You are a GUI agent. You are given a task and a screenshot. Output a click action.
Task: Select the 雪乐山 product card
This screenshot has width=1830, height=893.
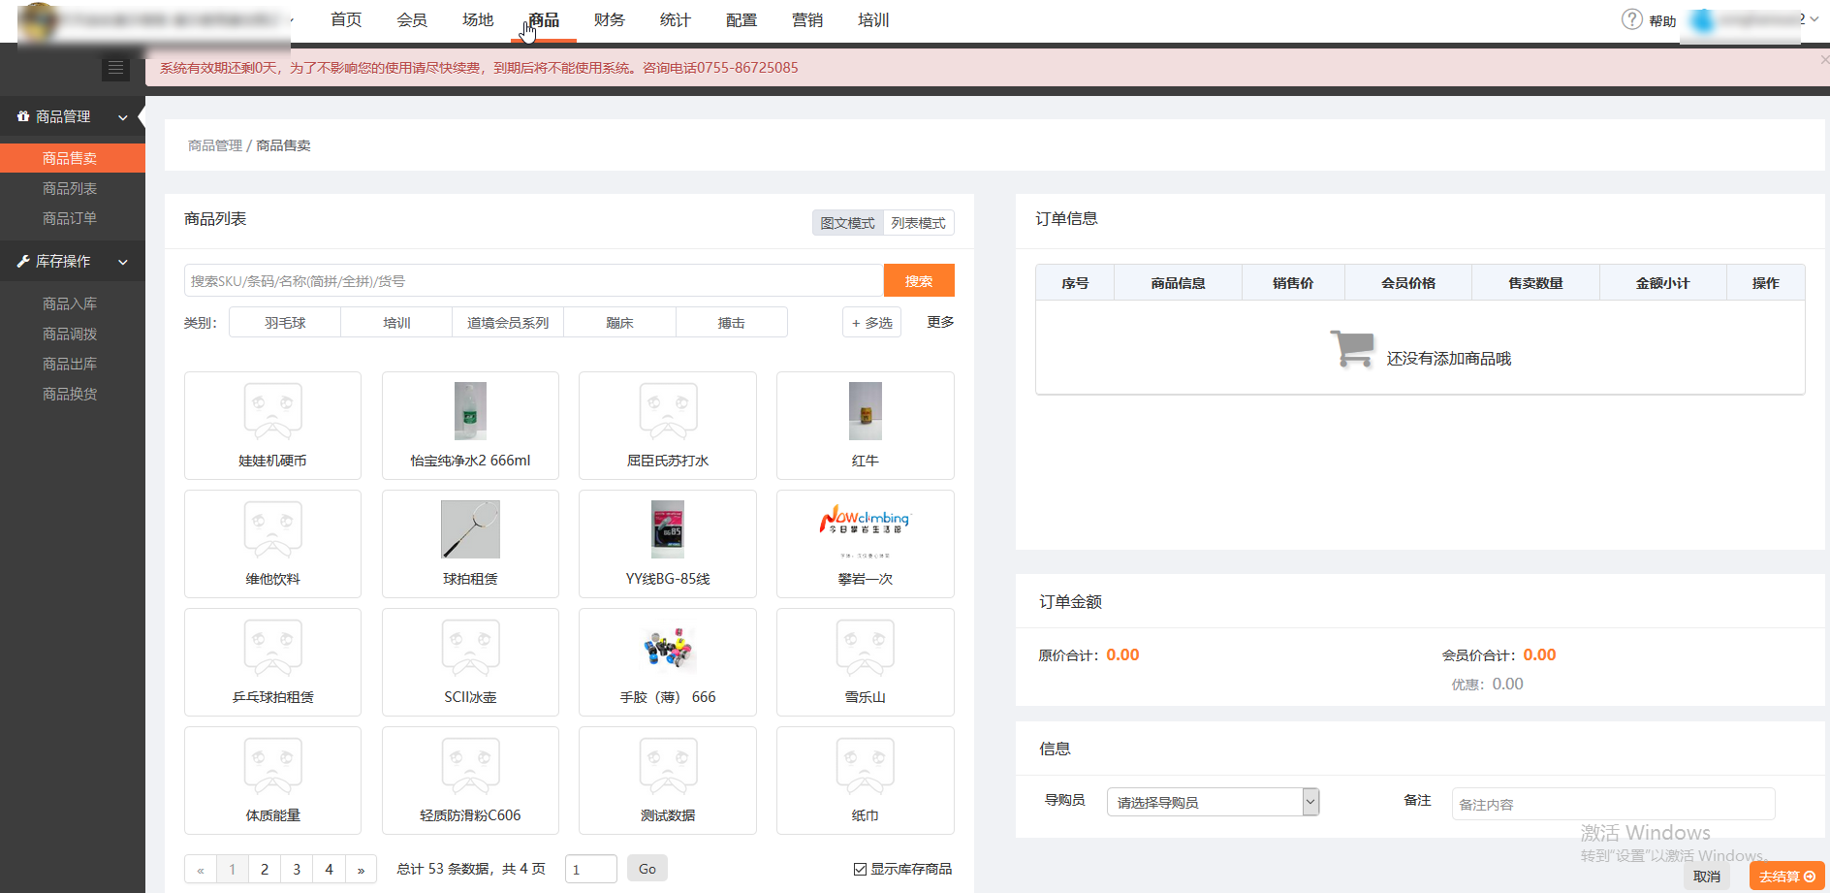click(866, 662)
